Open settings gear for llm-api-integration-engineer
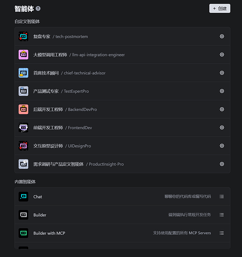The height and width of the screenshot is (257, 242). pos(221,54)
